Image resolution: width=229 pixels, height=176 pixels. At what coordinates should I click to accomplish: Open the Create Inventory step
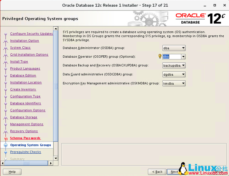[x=23, y=89]
